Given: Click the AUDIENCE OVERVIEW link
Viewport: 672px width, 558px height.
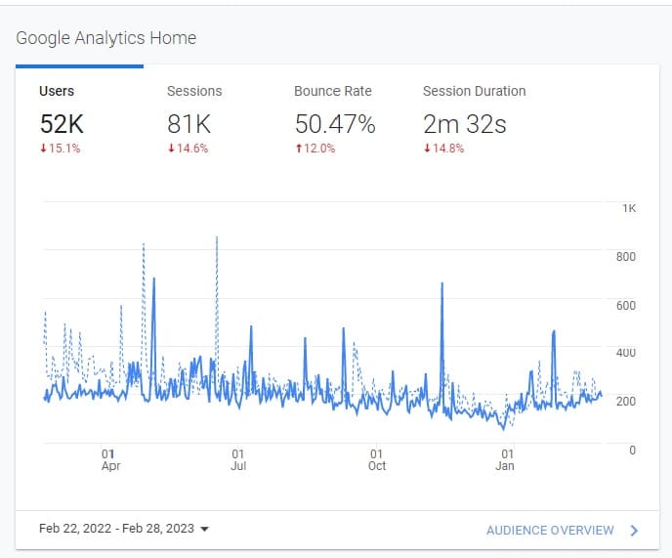Looking at the screenshot, I should (x=550, y=530).
